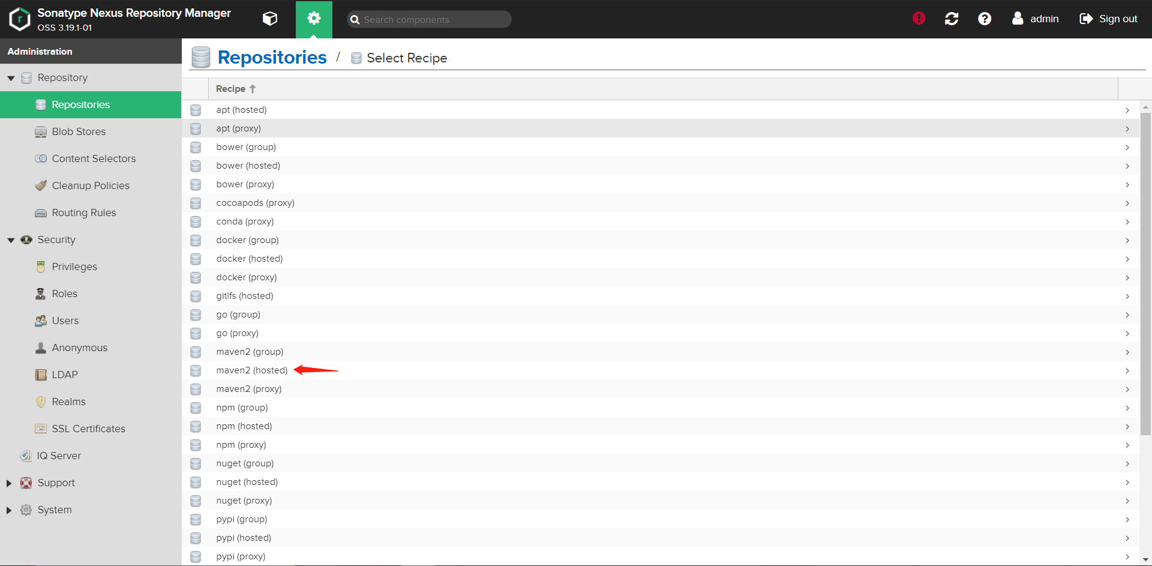Open Privileges in sidebar

[91, 266]
